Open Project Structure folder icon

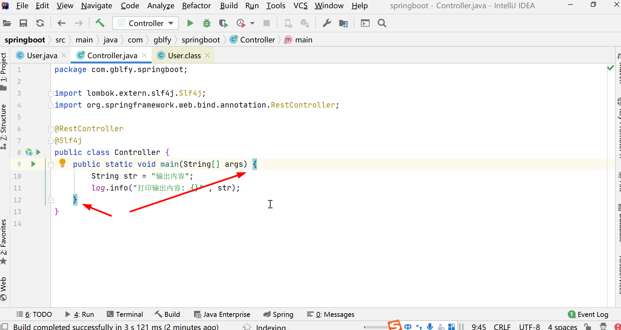(344, 23)
